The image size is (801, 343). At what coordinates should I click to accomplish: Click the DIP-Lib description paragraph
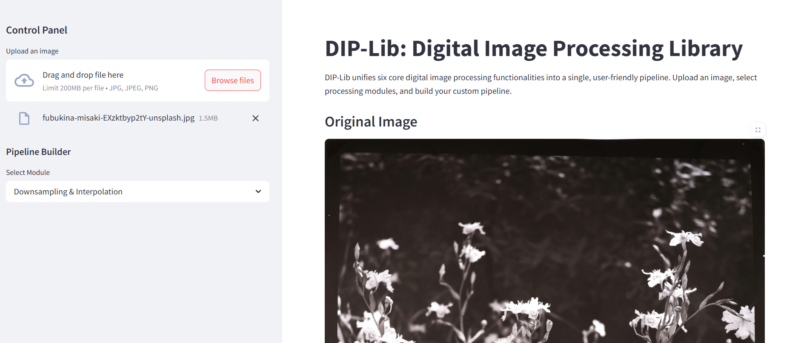(x=541, y=84)
